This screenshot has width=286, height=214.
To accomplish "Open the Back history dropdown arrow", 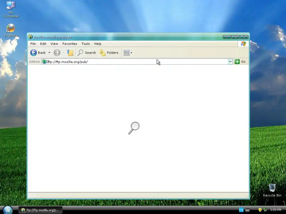I will click(49, 53).
